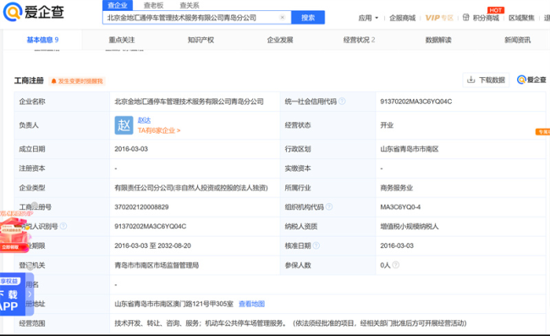The height and width of the screenshot is (336, 550).
Task: Click the 纳税人资质 value 增值税小规模纳税人
Action: pos(410,226)
